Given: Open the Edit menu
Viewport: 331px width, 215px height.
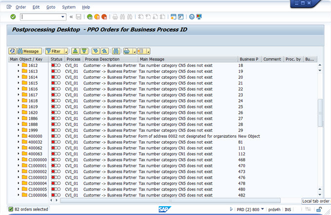Looking at the screenshot, I should (x=36, y=7).
